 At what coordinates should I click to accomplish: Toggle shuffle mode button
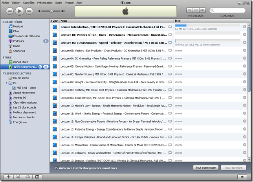(18, 177)
